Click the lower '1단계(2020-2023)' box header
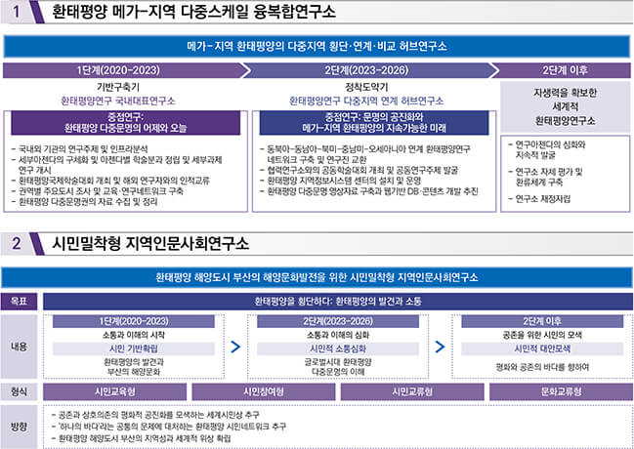Screen dimensions: 634x449 pyautogui.click(x=134, y=322)
